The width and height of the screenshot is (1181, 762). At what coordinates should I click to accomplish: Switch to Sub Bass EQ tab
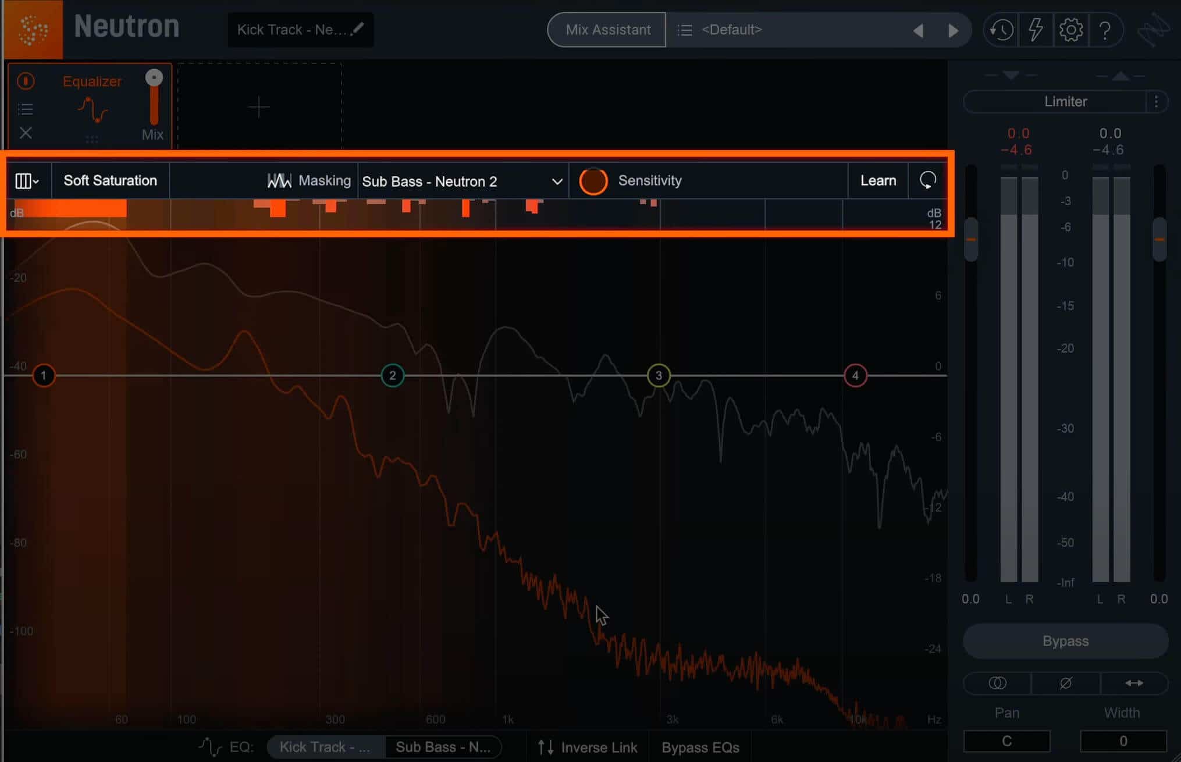click(x=443, y=747)
